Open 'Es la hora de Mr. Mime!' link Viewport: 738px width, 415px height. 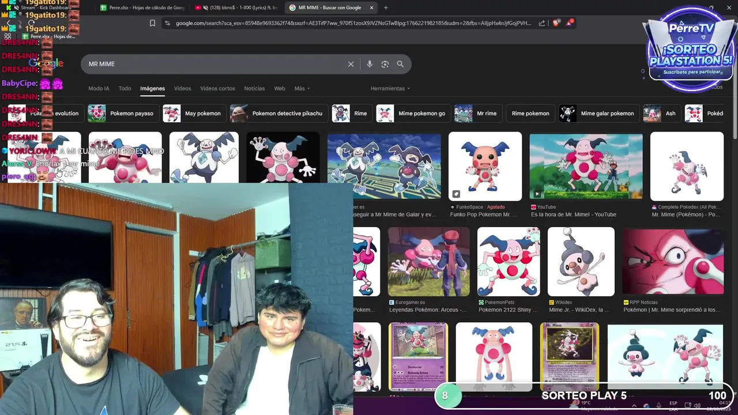pos(574,214)
